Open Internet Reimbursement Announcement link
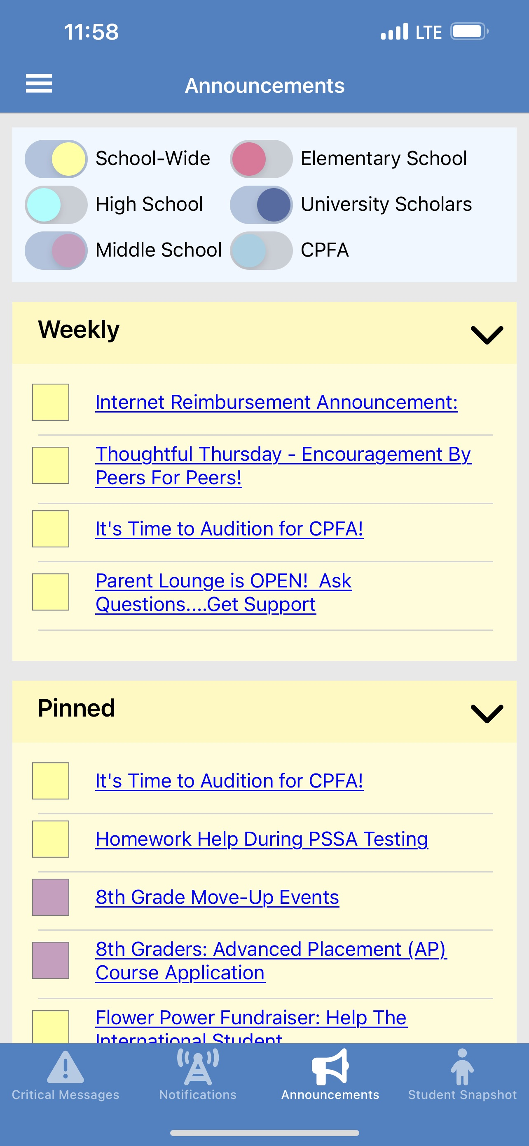Screen dimensions: 529x1146 pos(276,402)
